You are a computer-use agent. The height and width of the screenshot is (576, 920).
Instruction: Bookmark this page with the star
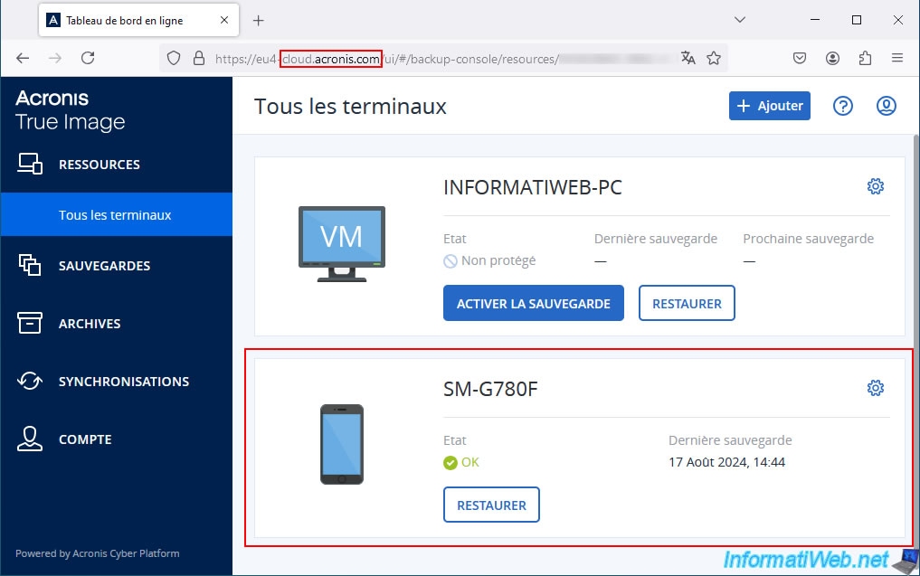[714, 58]
